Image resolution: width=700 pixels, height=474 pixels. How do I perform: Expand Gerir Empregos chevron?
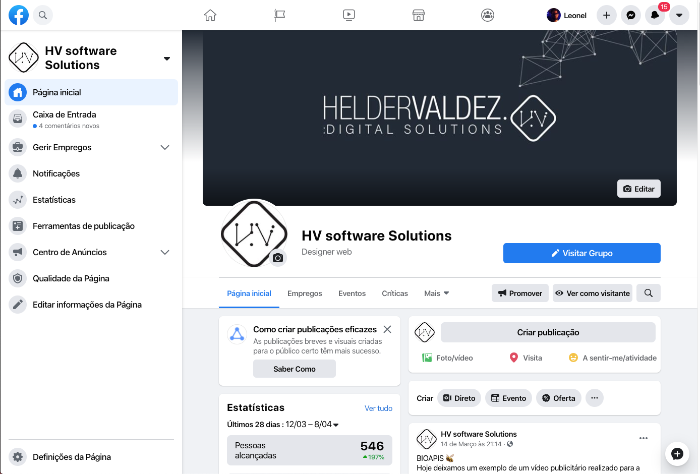(165, 147)
